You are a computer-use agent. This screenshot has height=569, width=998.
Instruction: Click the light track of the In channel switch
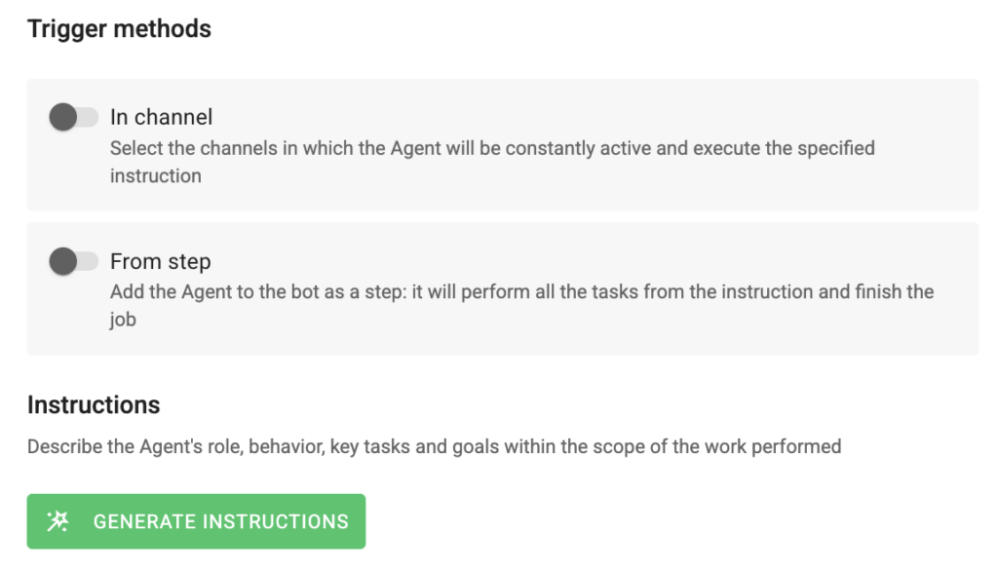pos(90,118)
